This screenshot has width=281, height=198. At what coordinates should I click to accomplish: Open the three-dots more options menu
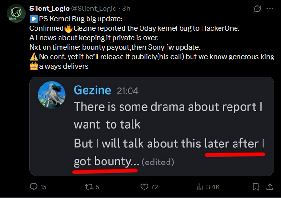click(x=270, y=9)
